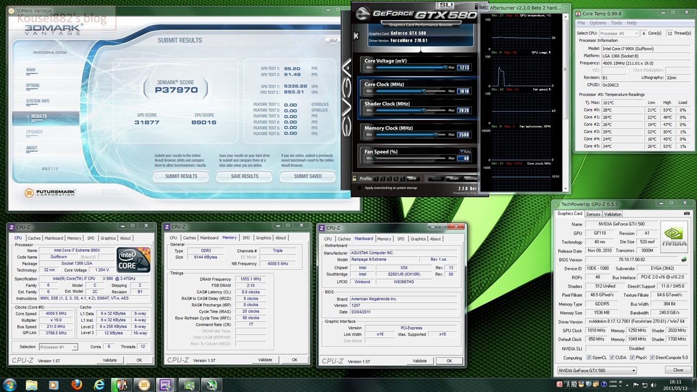Open the SPD tab in the CPU-Z Memory window
Image resolution: width=697 pixels, height=392 pixels.
click(x=246, y=238)
